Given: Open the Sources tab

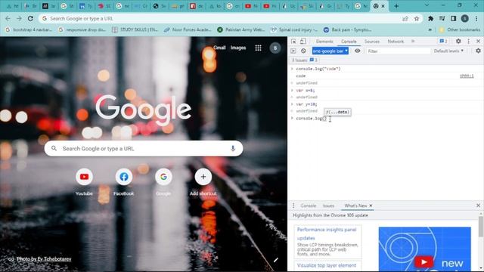Looking at the screenshot, I should [x=371, y=42].
